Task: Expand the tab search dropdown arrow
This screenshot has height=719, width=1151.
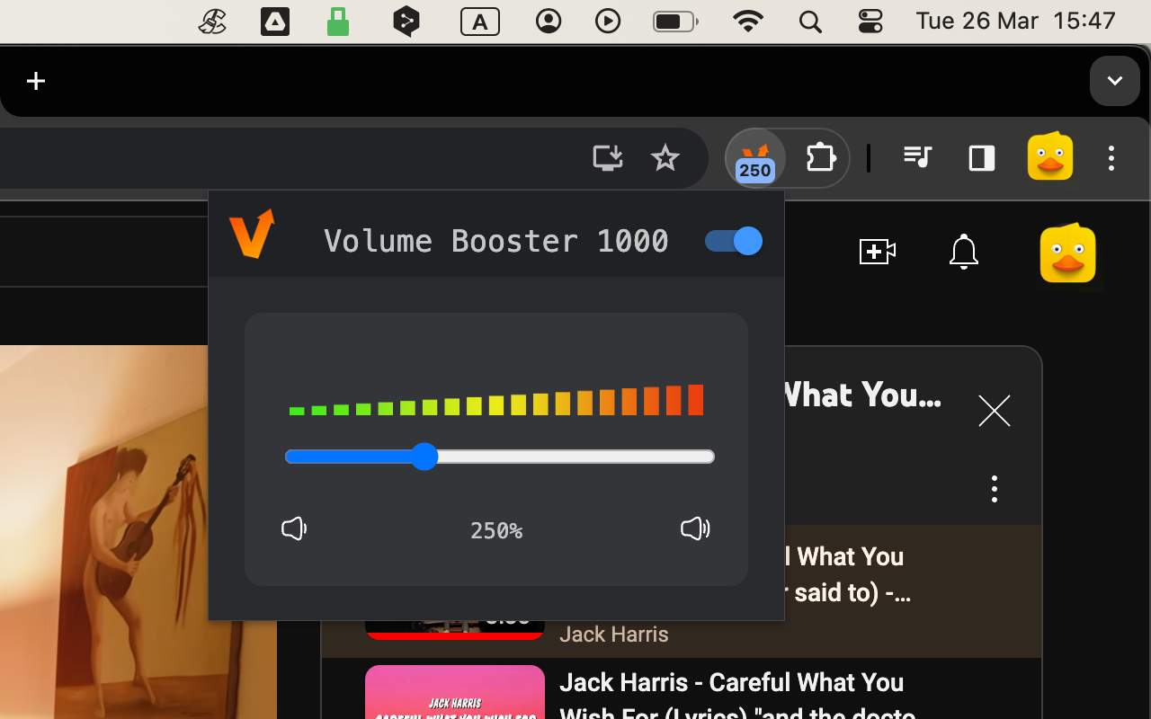Action: tap(1115, 81)
